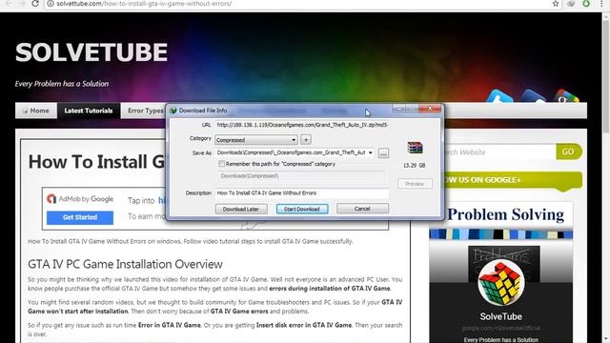Add new category with plus button
Viewport: 610px width, 343px height.
306,139
